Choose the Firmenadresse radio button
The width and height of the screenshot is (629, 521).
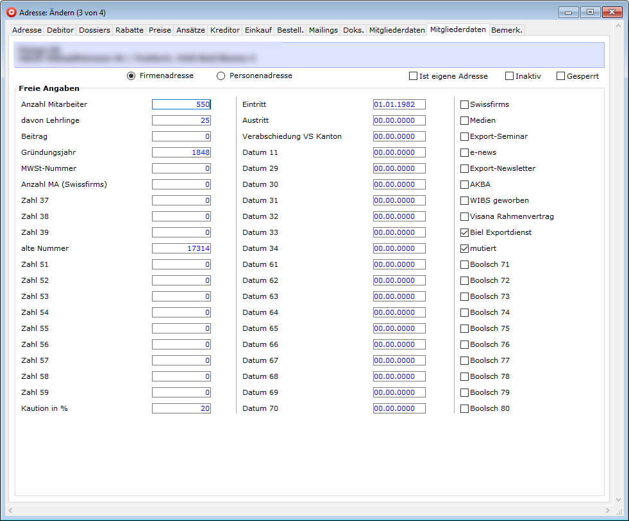(x=131, y=76)
